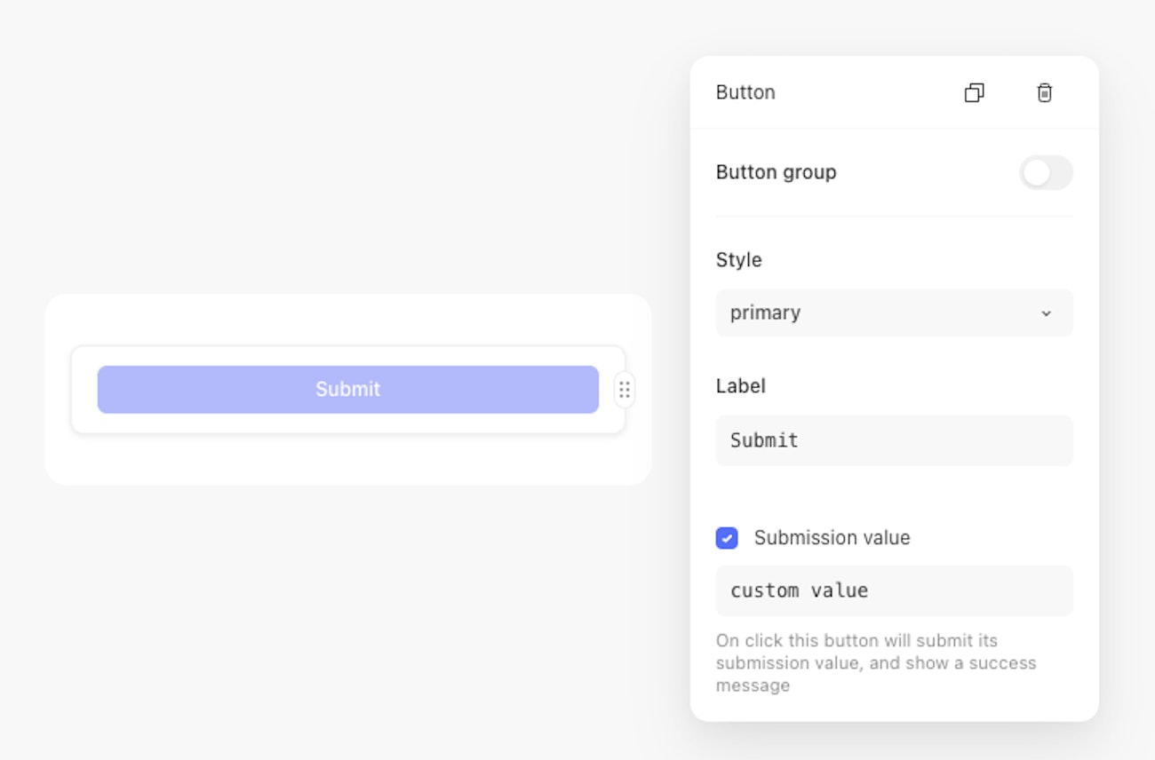Image resolution: width=1155 pixels, height=760 pixels.
Task: Click the word primary in Style selector
Action: 765,313
